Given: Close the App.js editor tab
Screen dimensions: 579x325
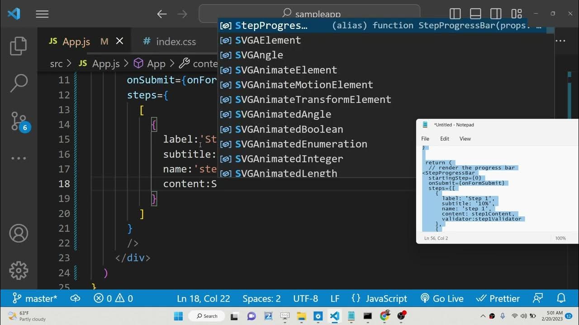Looking at the screenshot, I should 119,42.
